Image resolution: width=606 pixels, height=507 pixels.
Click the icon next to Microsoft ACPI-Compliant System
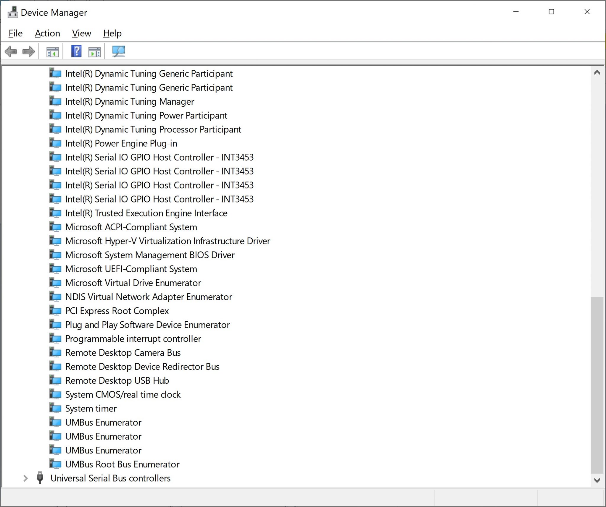pyautogui.click(x=55, y=227)
